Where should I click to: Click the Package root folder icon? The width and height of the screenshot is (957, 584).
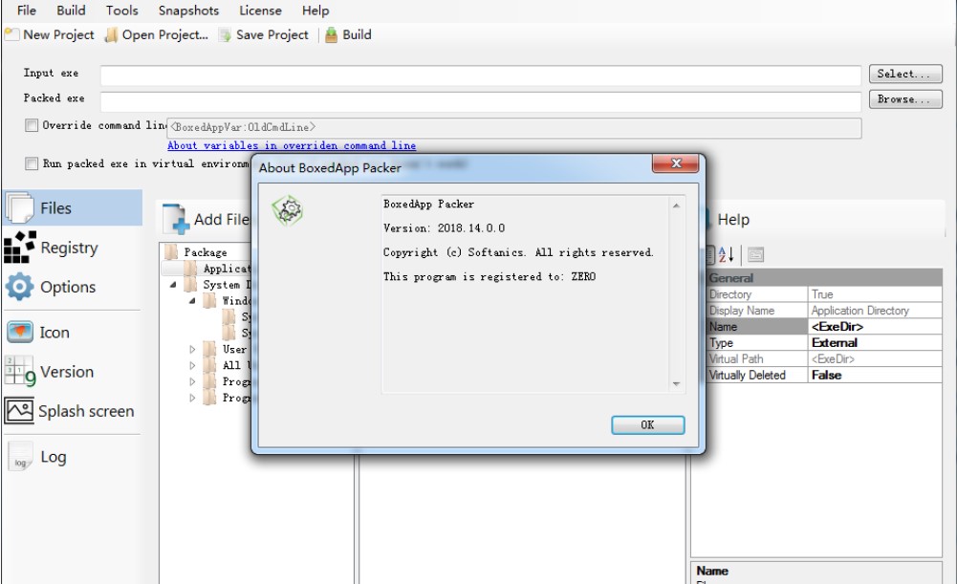pyautogui.click(x=171, y=252)
